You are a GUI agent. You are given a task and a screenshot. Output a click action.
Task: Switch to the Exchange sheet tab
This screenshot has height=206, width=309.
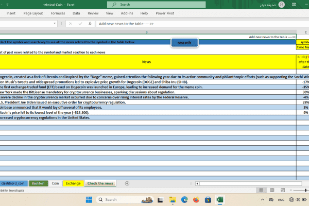pos(73,183)
